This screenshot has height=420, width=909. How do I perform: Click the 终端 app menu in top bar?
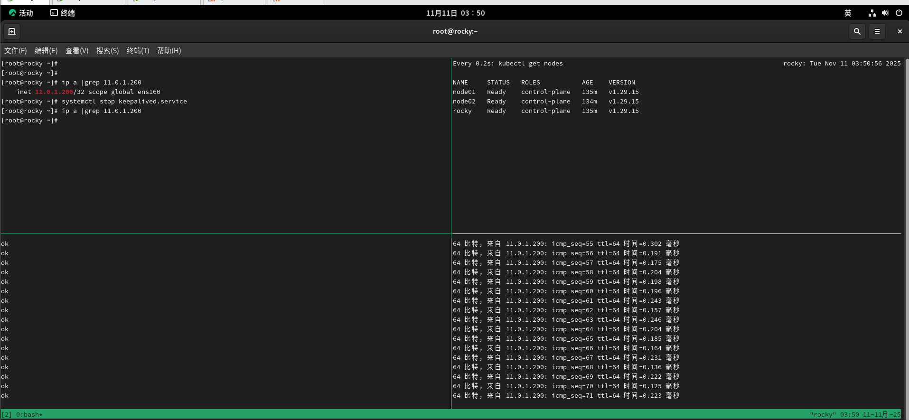[63, 13]
